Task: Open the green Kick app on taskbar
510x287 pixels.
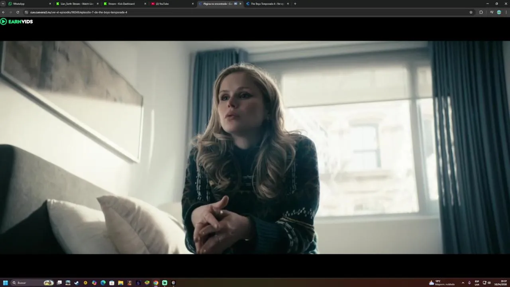Action: (x=165, y=283)
